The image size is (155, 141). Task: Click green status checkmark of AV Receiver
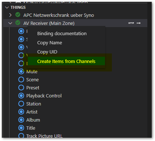click(x=18, y=23)
